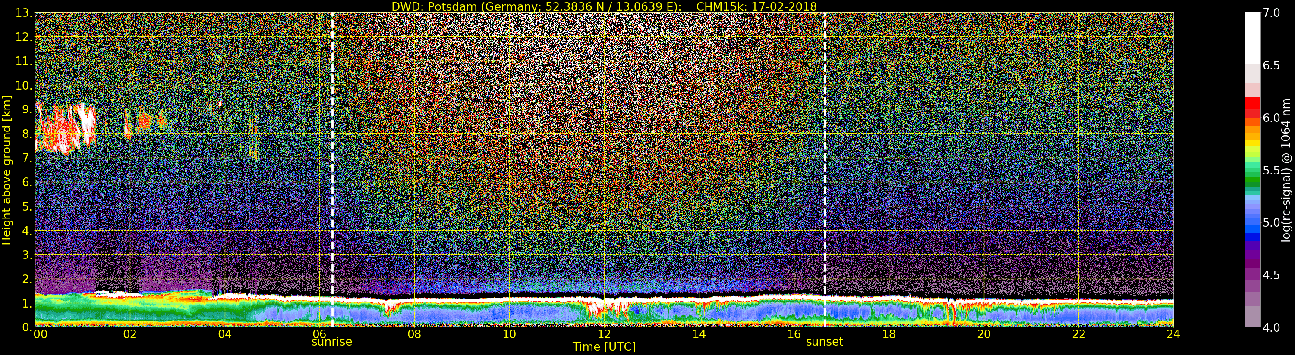The height and width of the screenshot is (355, 1295).
Task: Click the 4.0 colorbar tick label
Action: (1271, 328)
